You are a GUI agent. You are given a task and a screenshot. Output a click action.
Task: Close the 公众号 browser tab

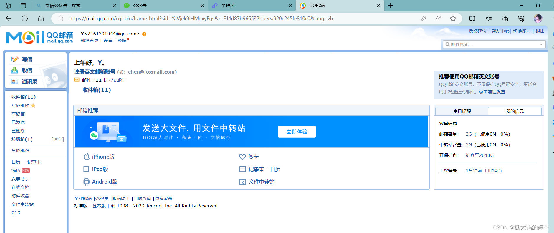202,6
